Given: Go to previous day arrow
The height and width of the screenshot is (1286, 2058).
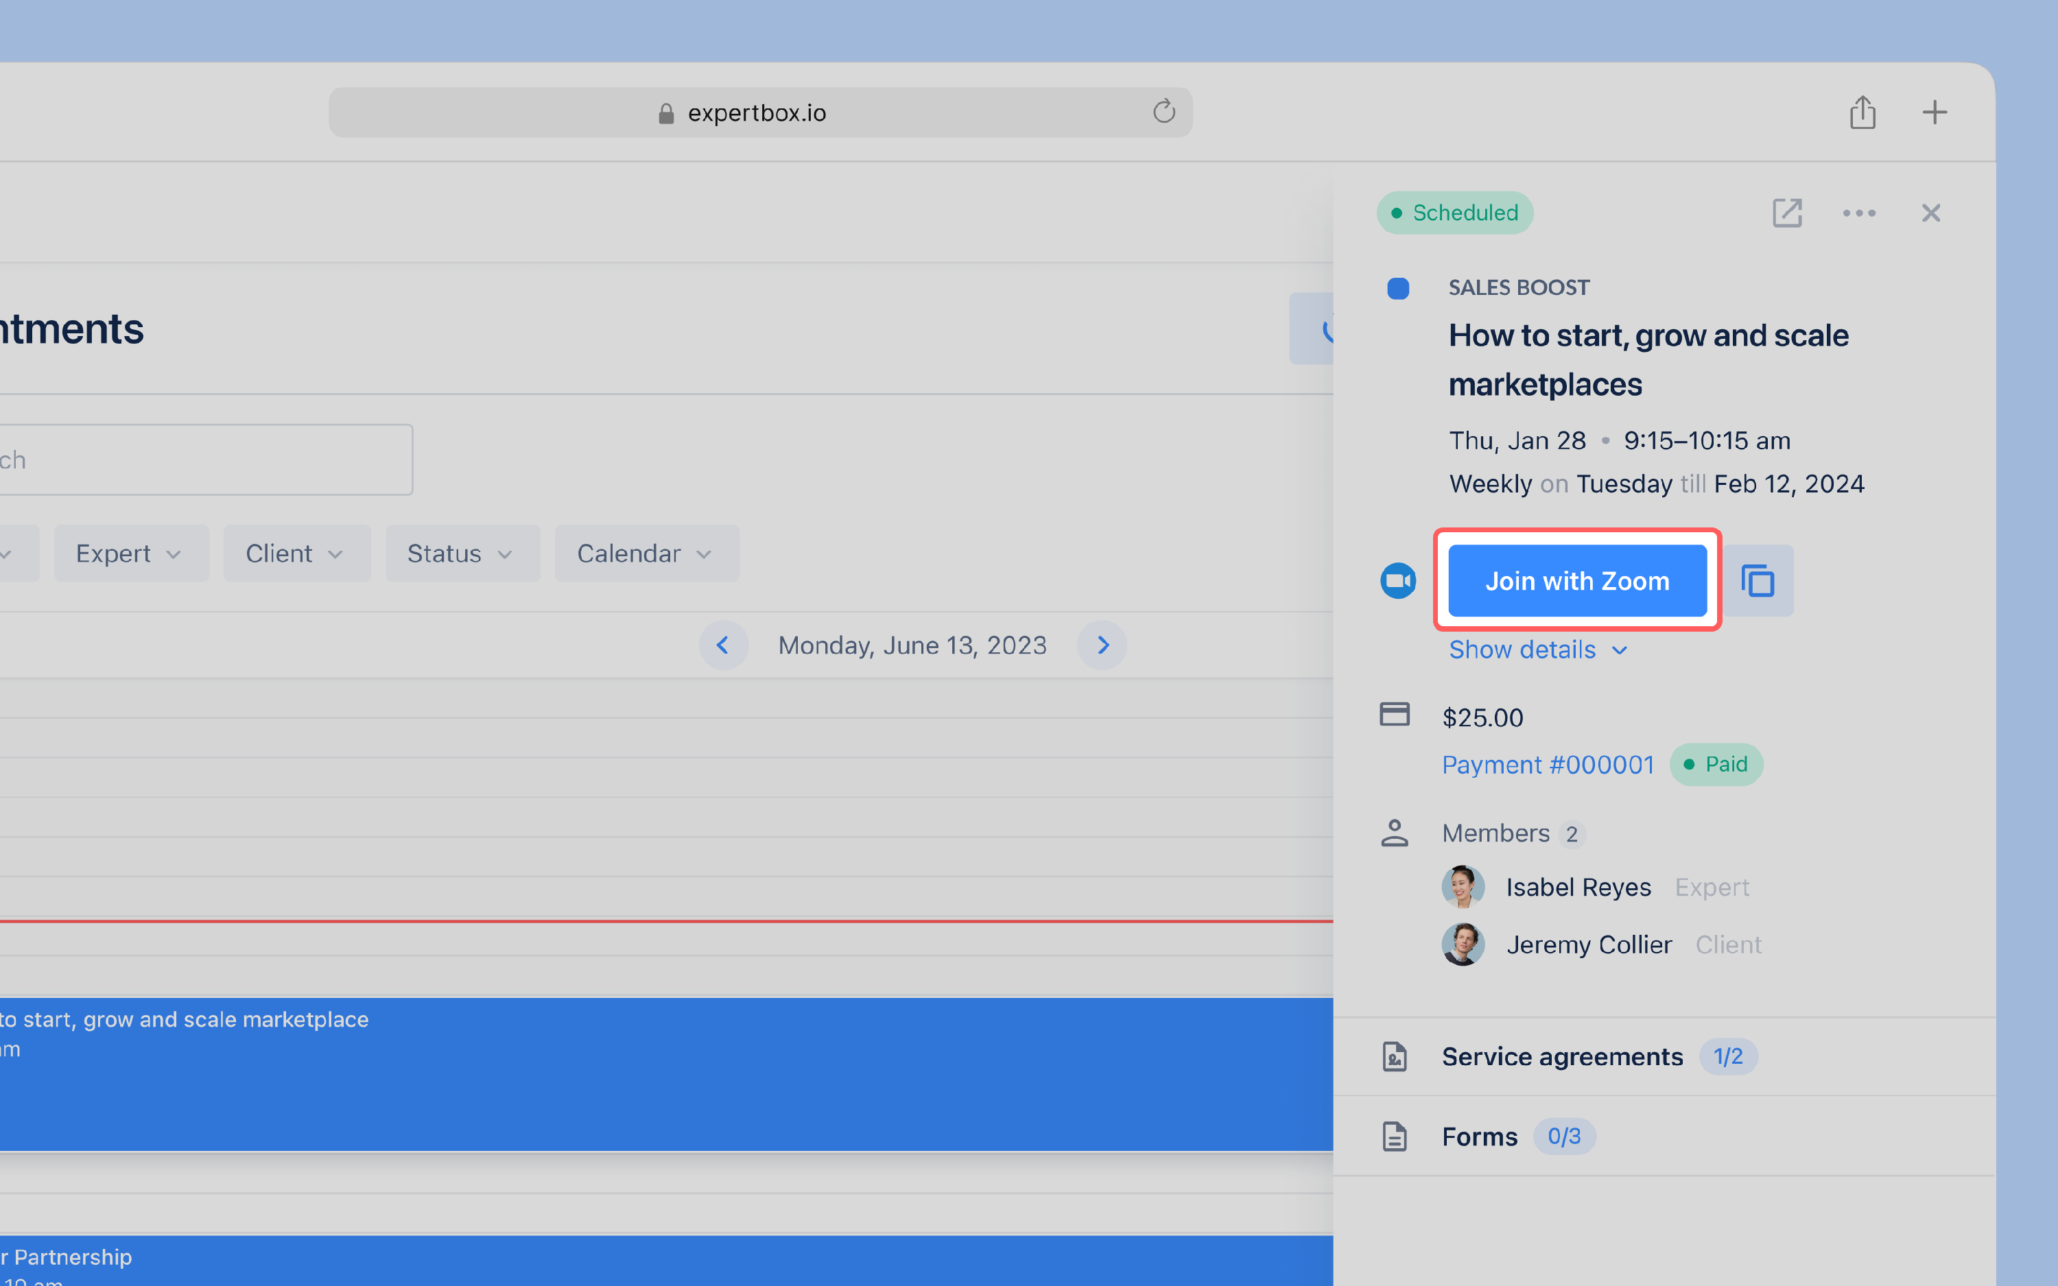Looking at the screenshot, I should (x=723, y=645).
